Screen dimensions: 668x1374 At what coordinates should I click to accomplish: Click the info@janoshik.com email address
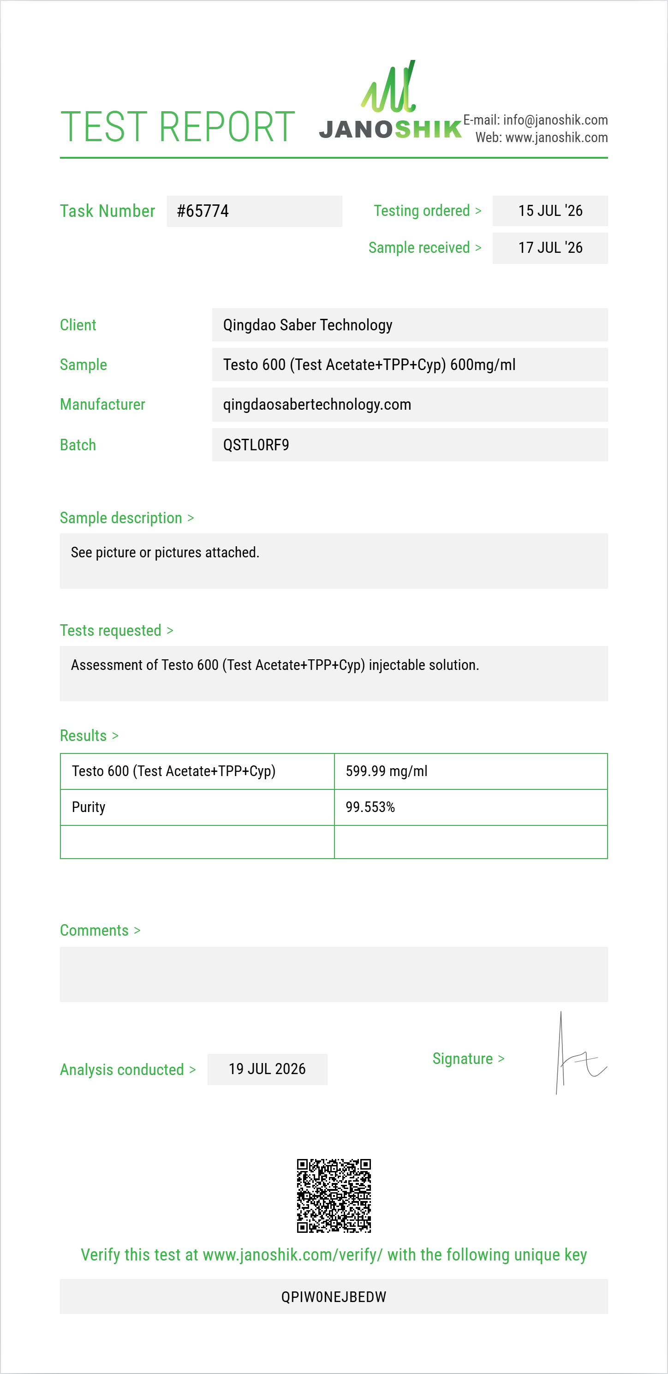tap(555, 120)
